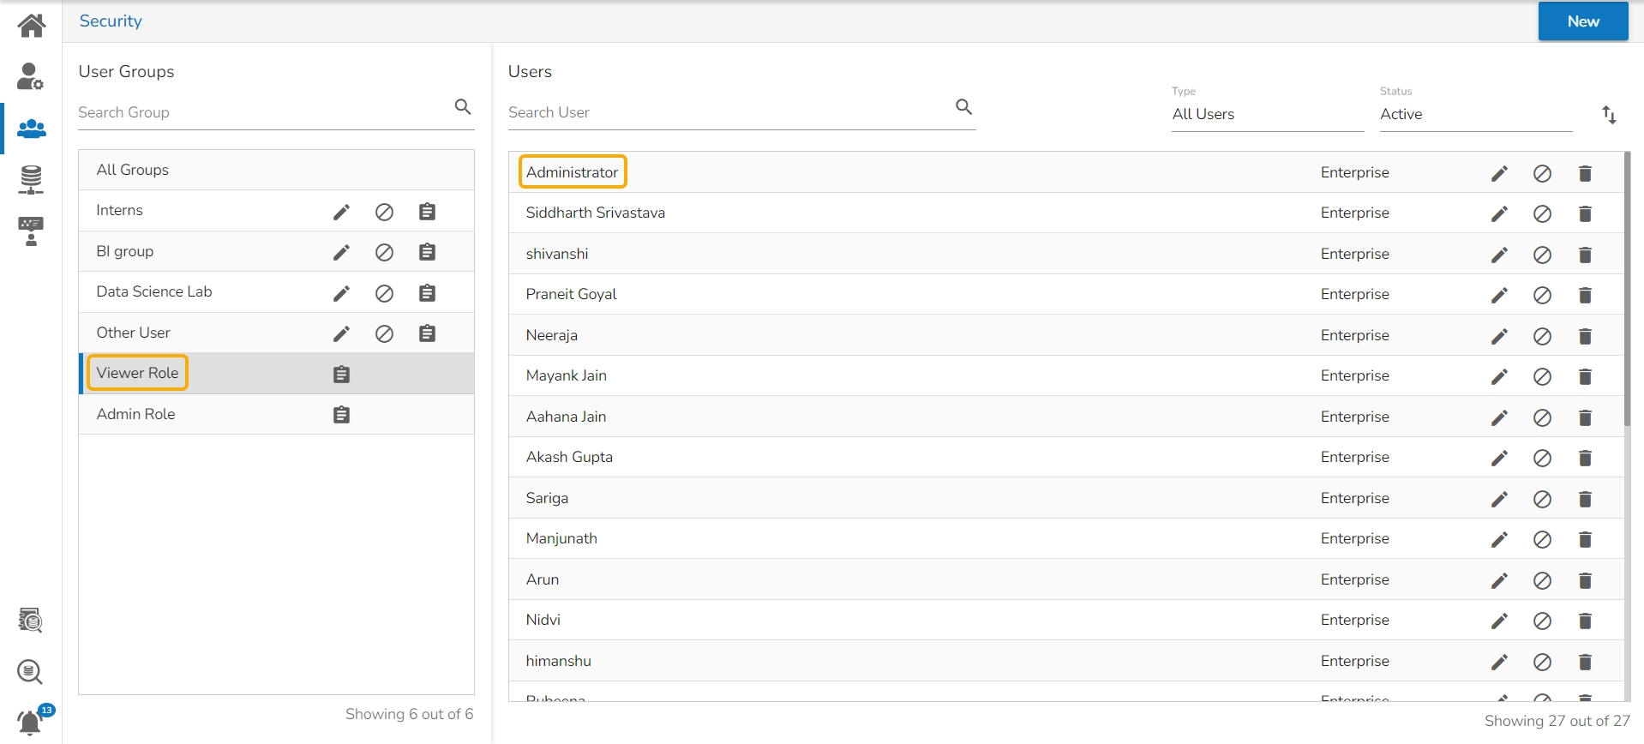Edit the Interns group with the pencil icon
The image size is (1644, 744).
pyautogui.click(x=341, y=212)
